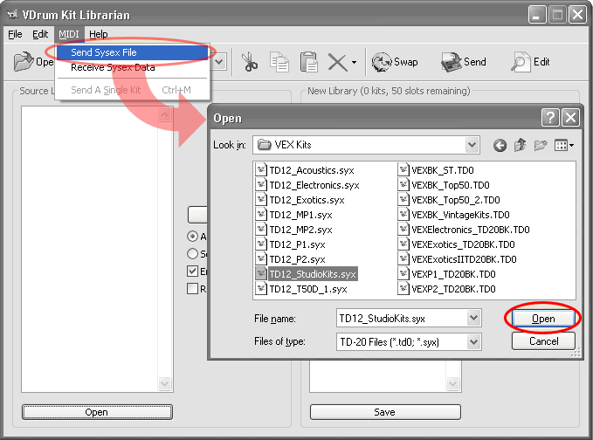The image size is (593, 440).
Task: Expand the Look in folder dropdown
Action: point(472,145)
